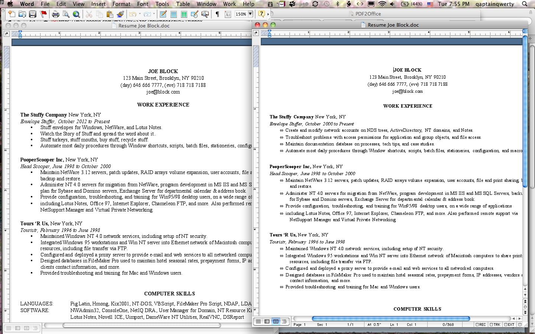Image resolution: width=535 pixels, height=334 pixels.
Task: Open the Table menu
Action: click(183, 4)
